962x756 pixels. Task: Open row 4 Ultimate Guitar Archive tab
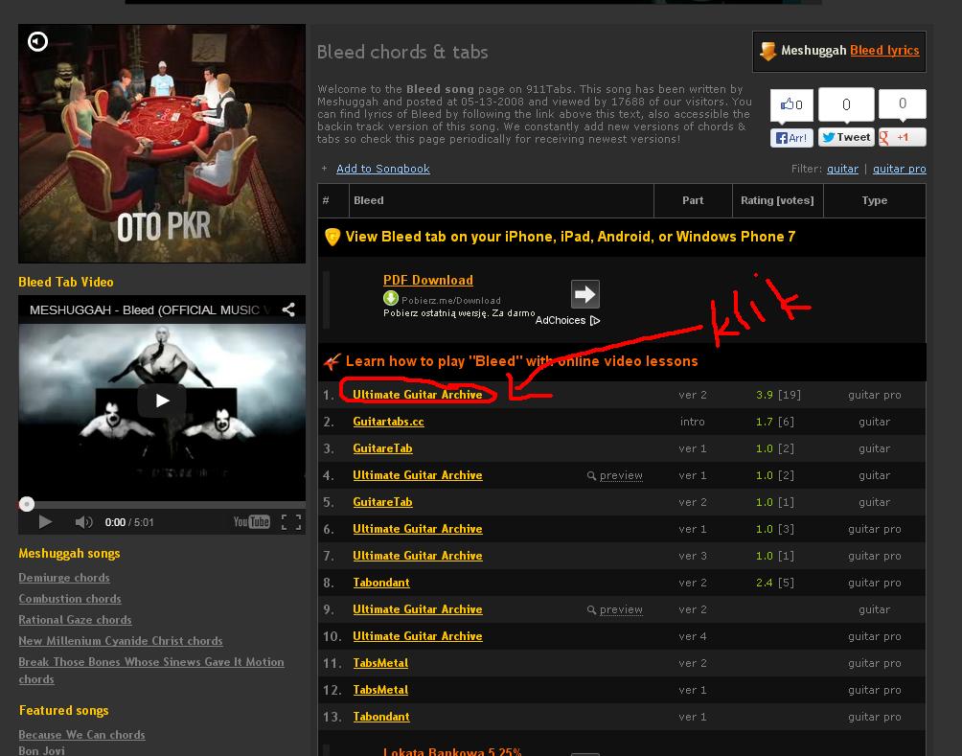(x=417, y=475)
